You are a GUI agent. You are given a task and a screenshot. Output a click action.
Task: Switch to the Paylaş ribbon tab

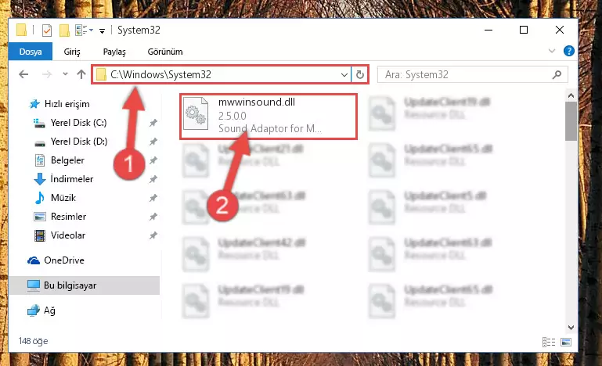pos(114,52)
